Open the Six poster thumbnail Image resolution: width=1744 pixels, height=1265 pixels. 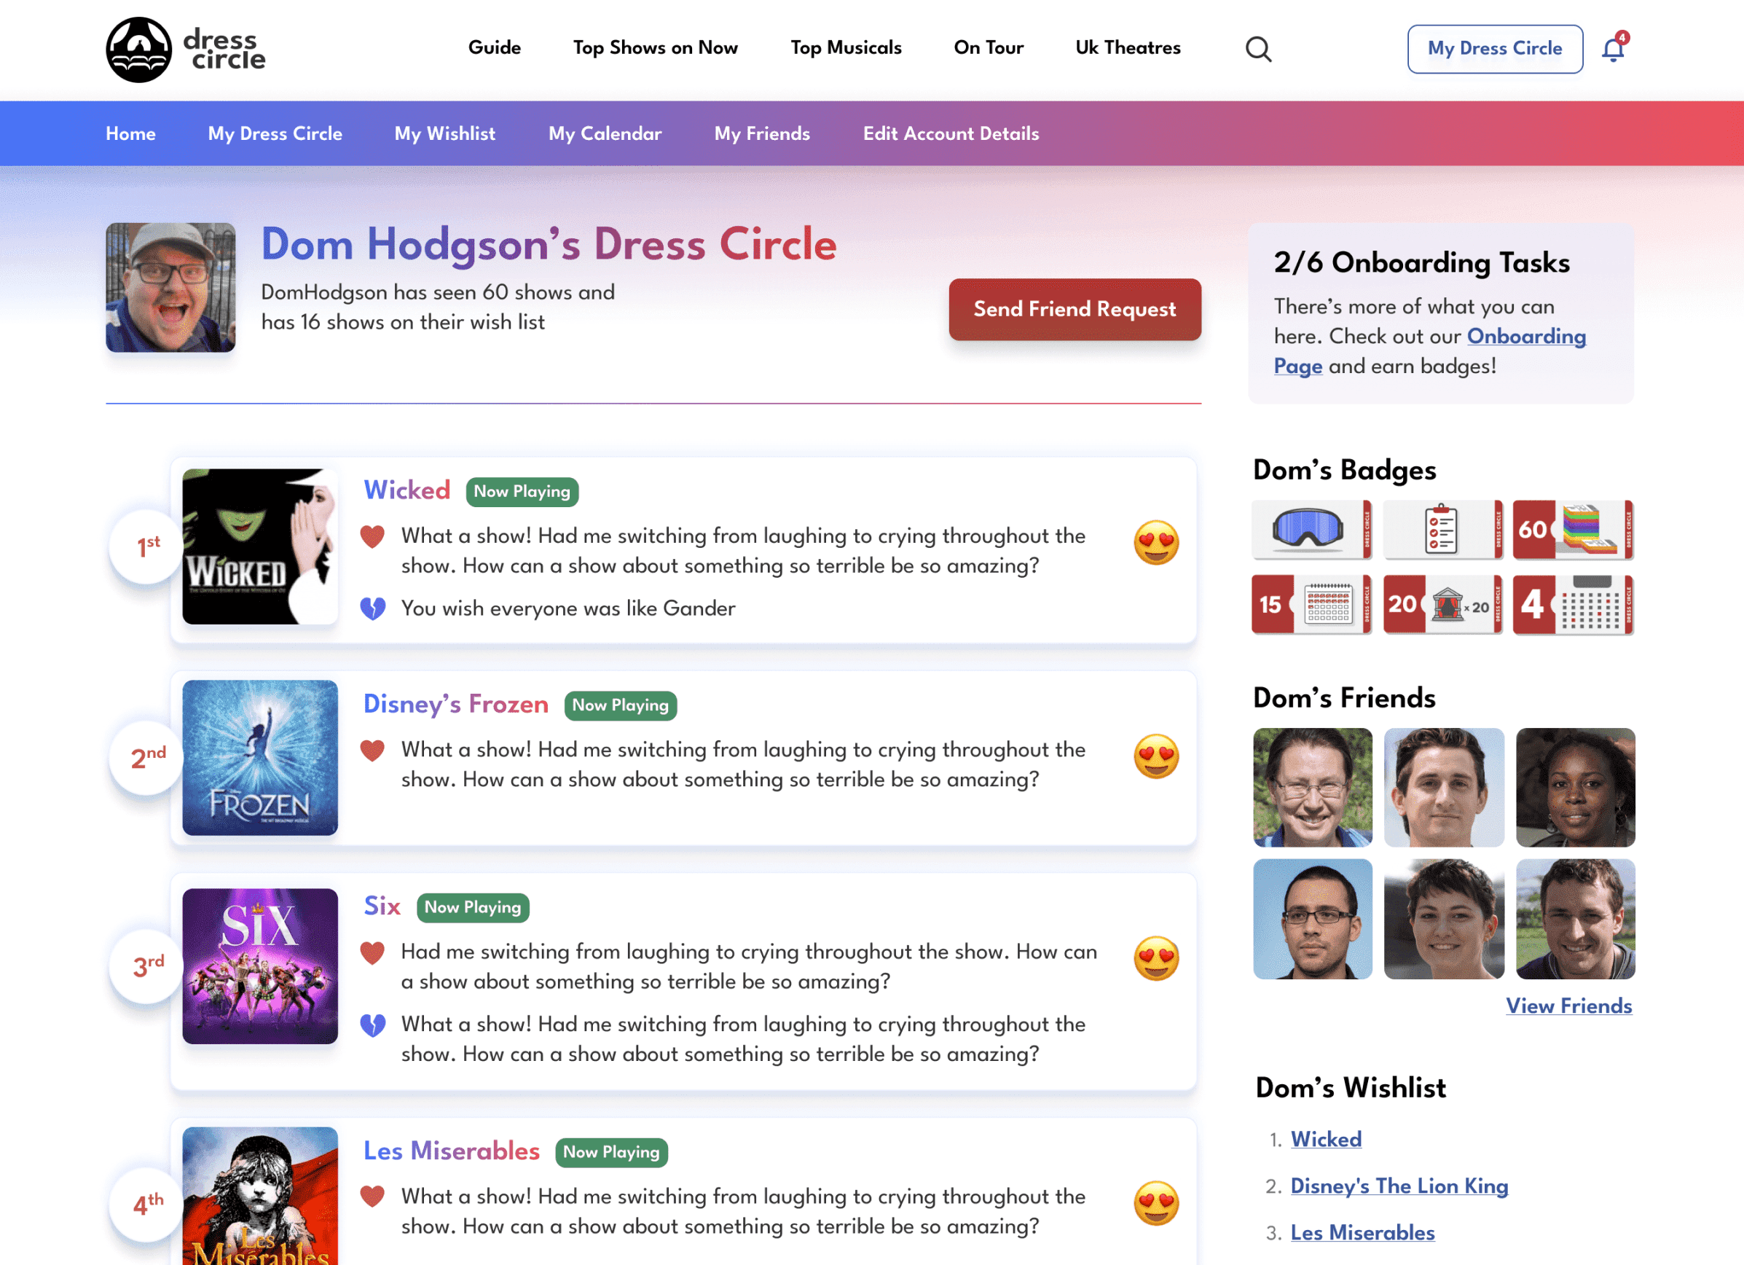[x=260, y=966]
